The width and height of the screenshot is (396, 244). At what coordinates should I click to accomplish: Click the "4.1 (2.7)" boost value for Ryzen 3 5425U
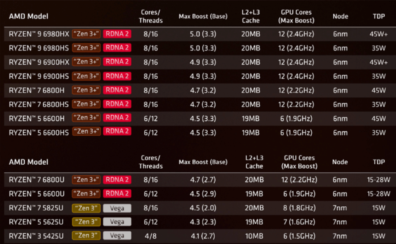tap(203, 236)
